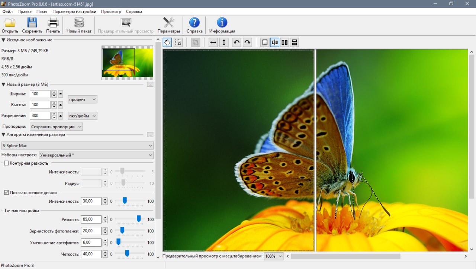
Task: Expand the Наборы настроек presets dropdown
Action: [x=96, y=155]
